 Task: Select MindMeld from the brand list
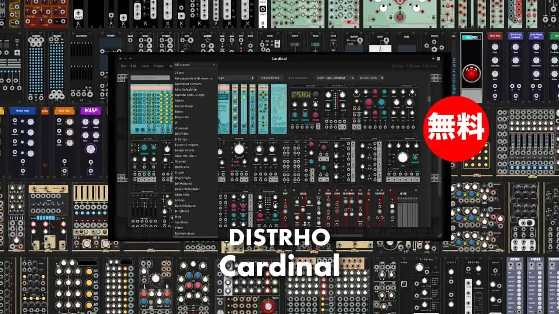(x=183, y=211)
